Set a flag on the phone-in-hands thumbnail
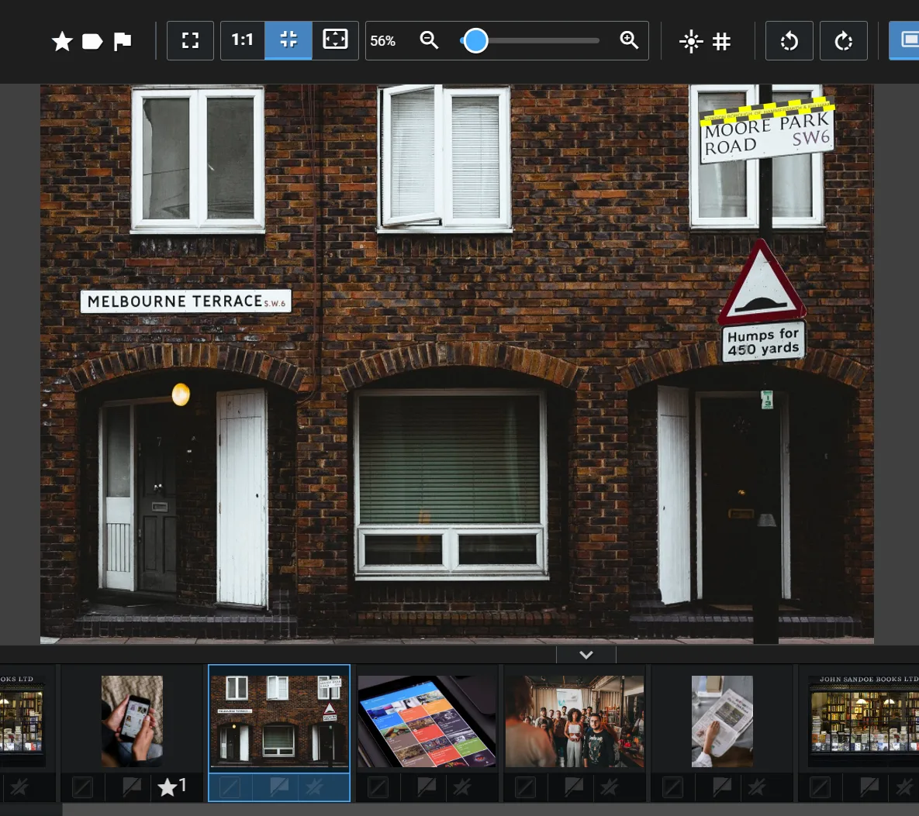This screenshot has height=816, width=919. pos(132,787)
